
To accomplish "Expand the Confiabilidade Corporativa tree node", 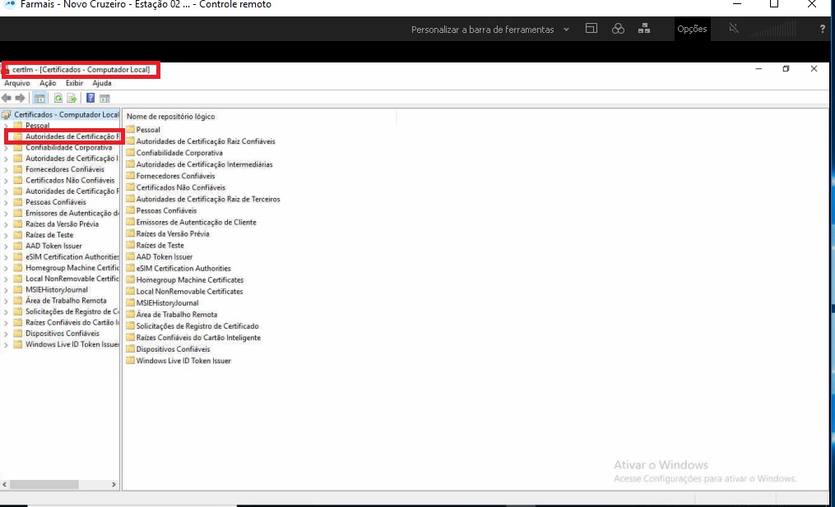I will pyautogui.click(x=7, y=148).
